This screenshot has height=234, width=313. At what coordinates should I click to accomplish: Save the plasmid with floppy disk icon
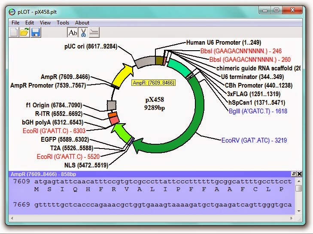(36, 32)
